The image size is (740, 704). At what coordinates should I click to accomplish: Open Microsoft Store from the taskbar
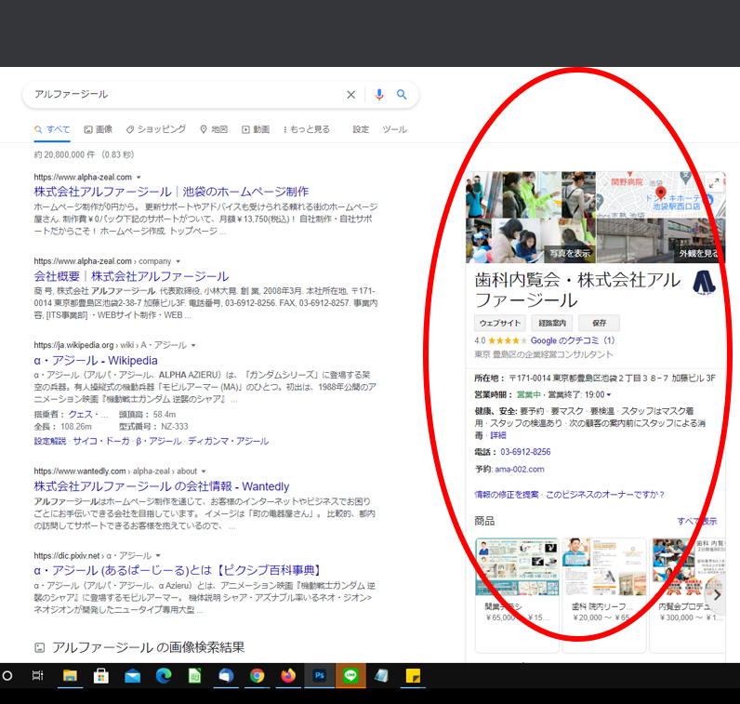(101, 676)
